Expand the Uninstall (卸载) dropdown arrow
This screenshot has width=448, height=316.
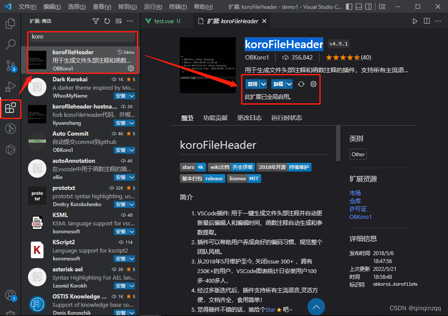(x=290, y=84)
